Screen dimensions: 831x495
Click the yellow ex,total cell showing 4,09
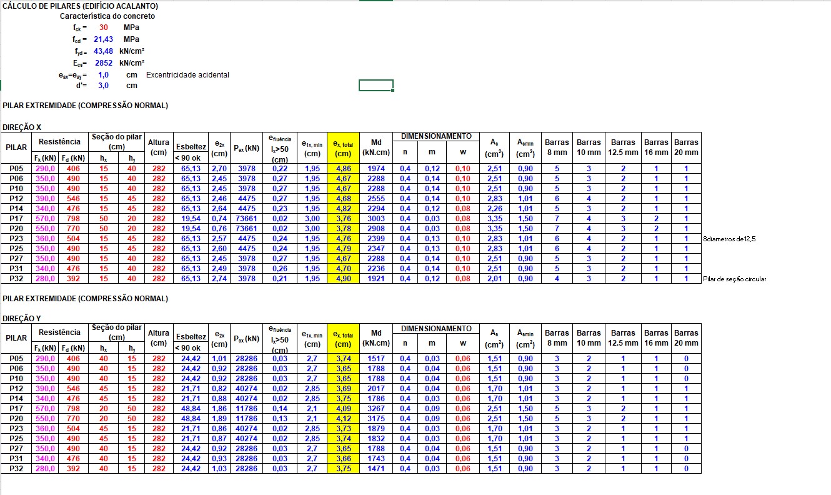344,409
